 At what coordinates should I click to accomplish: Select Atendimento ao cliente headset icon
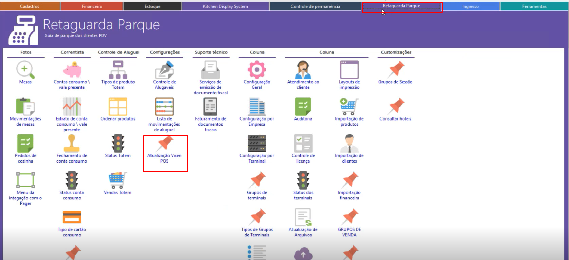pyautogui.click(x=303, y=70)
